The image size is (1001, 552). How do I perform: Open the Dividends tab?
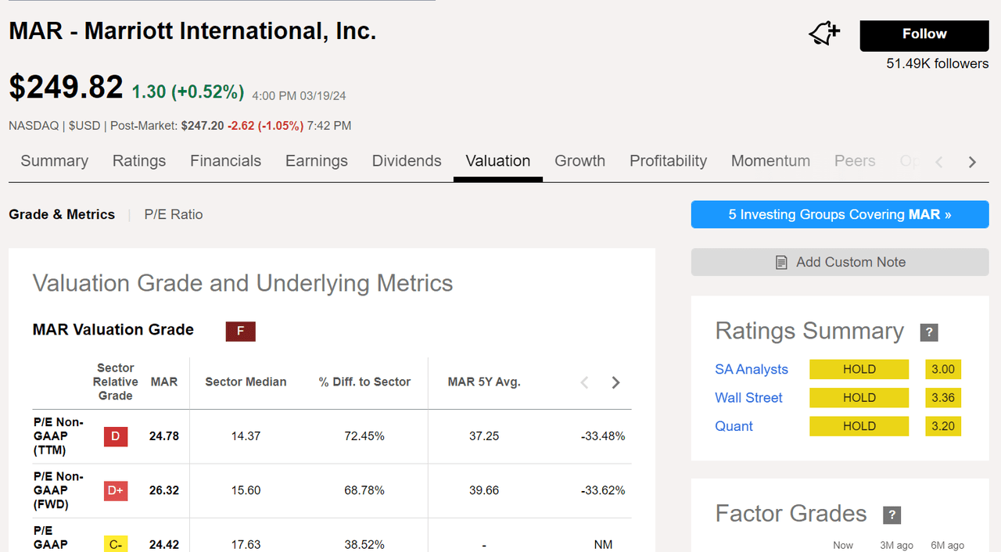coord(407,161)
